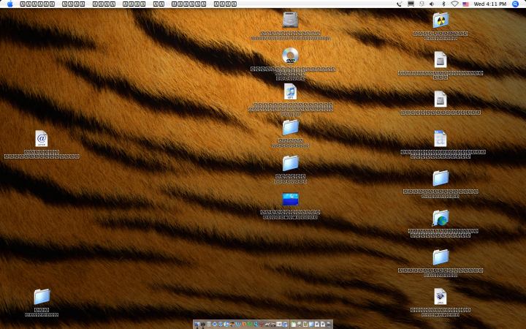This screenshot has width=526, height=329.
Task: Open the US flag input menu
Action: (x=465, y=4)
